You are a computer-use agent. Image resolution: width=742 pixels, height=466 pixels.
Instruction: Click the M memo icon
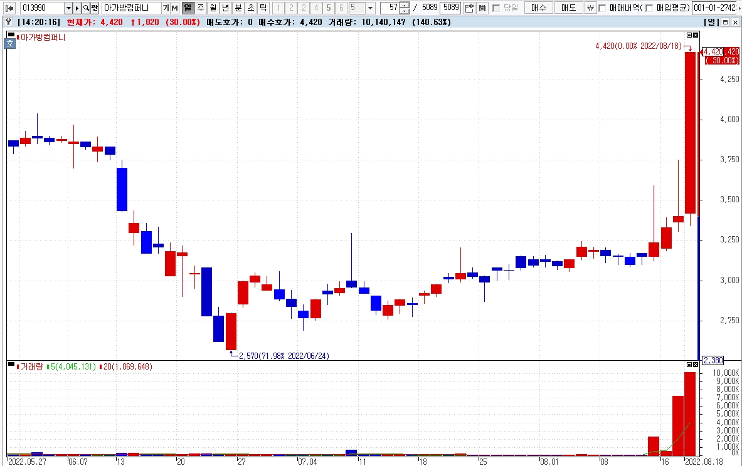click(174, 8)
